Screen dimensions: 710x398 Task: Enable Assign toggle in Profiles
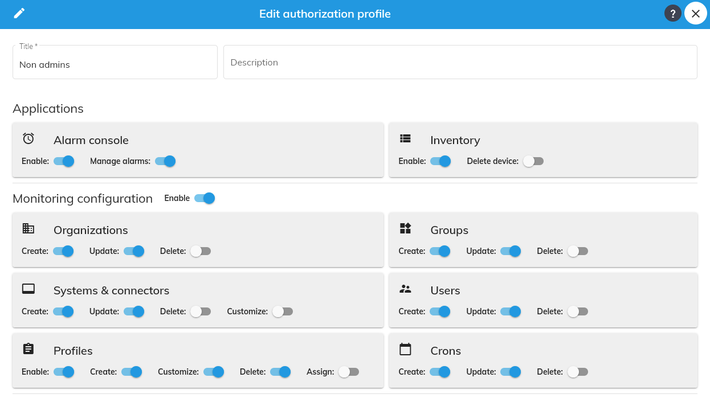(349, 372)
